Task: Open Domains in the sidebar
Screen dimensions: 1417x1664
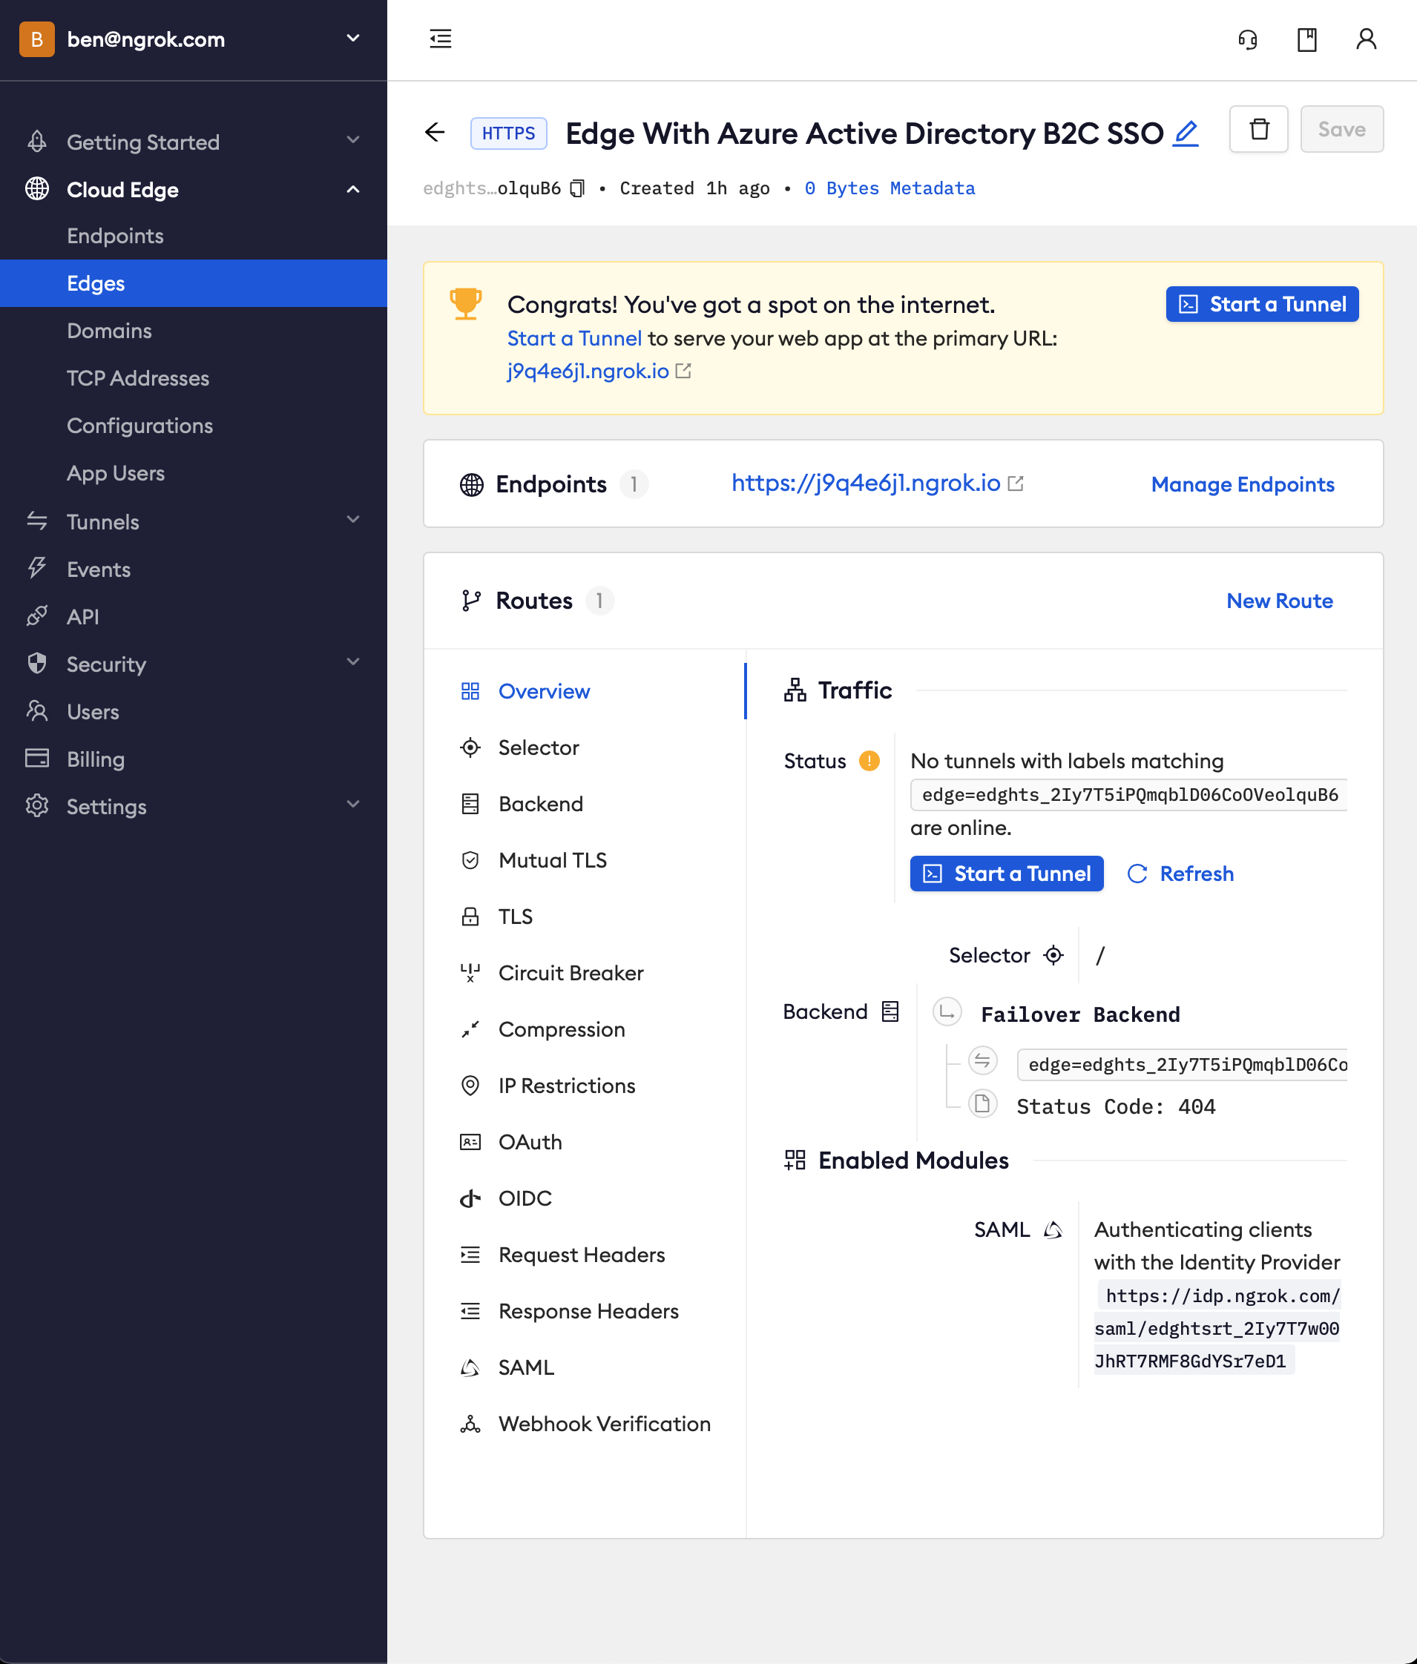Action: [x=194, y=331]
